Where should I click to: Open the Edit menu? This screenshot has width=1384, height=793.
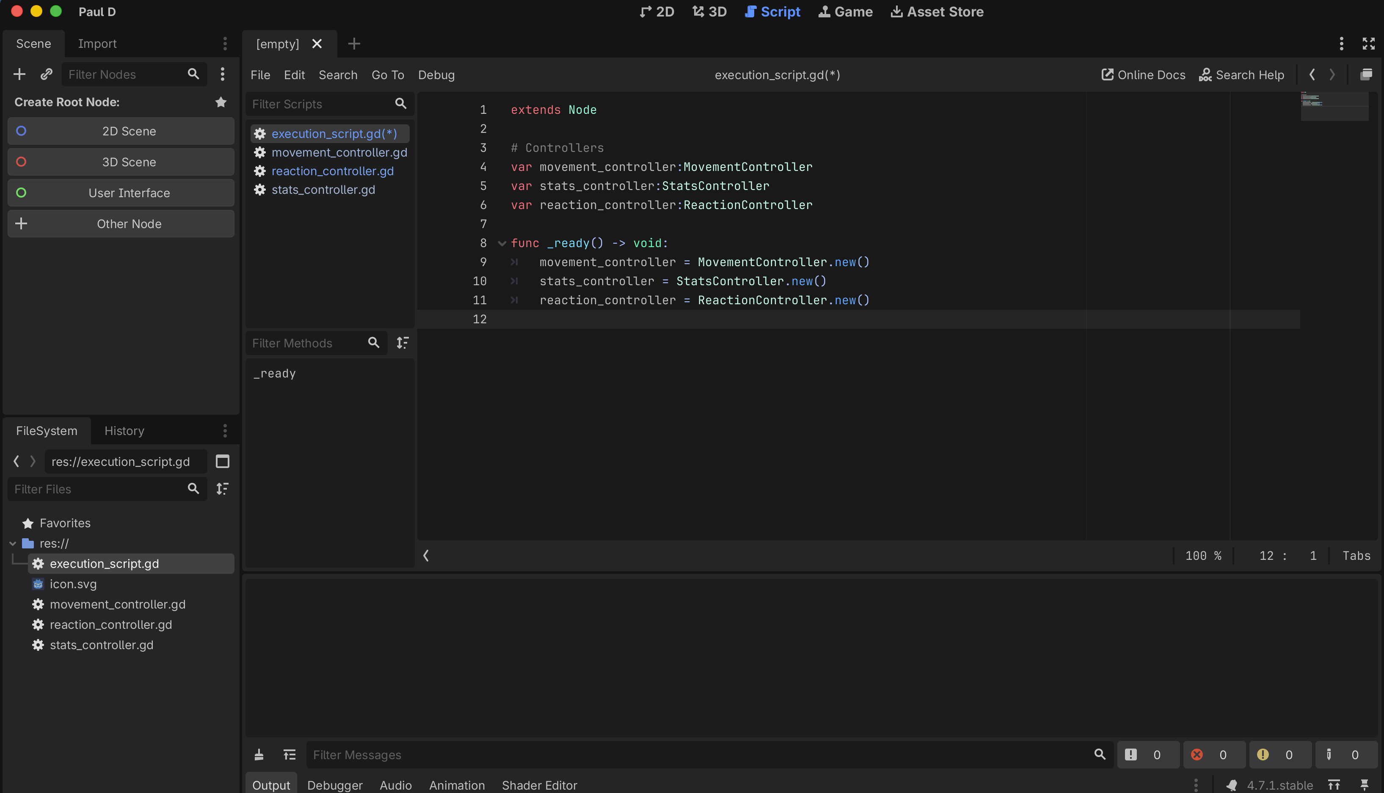tap(294, 74)
